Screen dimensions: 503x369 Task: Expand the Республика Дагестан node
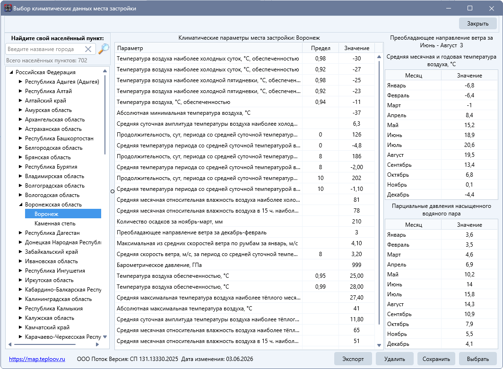coord(20,233)
